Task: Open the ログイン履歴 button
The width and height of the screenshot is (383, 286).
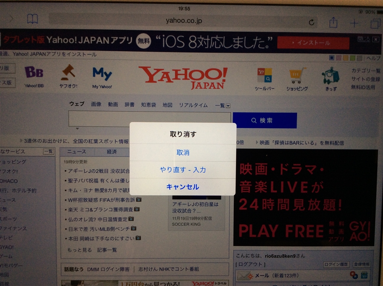Action: click(x=336, y=264)
